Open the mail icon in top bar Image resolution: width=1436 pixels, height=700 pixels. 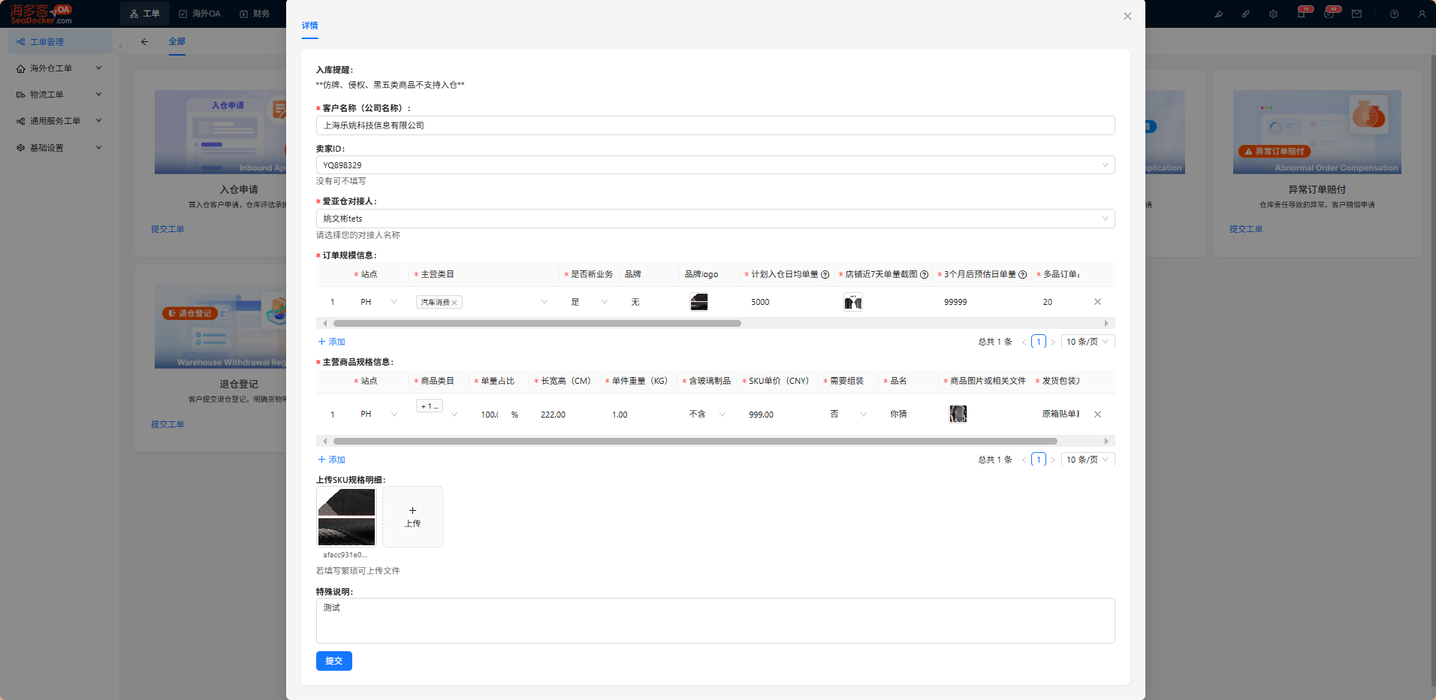coord(1356,14)
